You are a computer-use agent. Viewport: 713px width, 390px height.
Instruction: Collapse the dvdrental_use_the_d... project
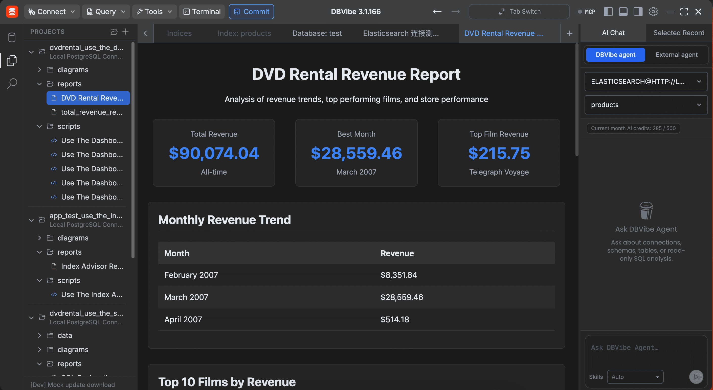pos(32,52)
